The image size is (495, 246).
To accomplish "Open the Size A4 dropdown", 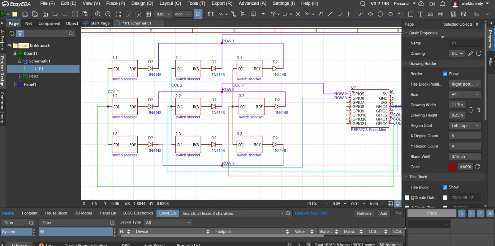I will click(x=465, y=95).
